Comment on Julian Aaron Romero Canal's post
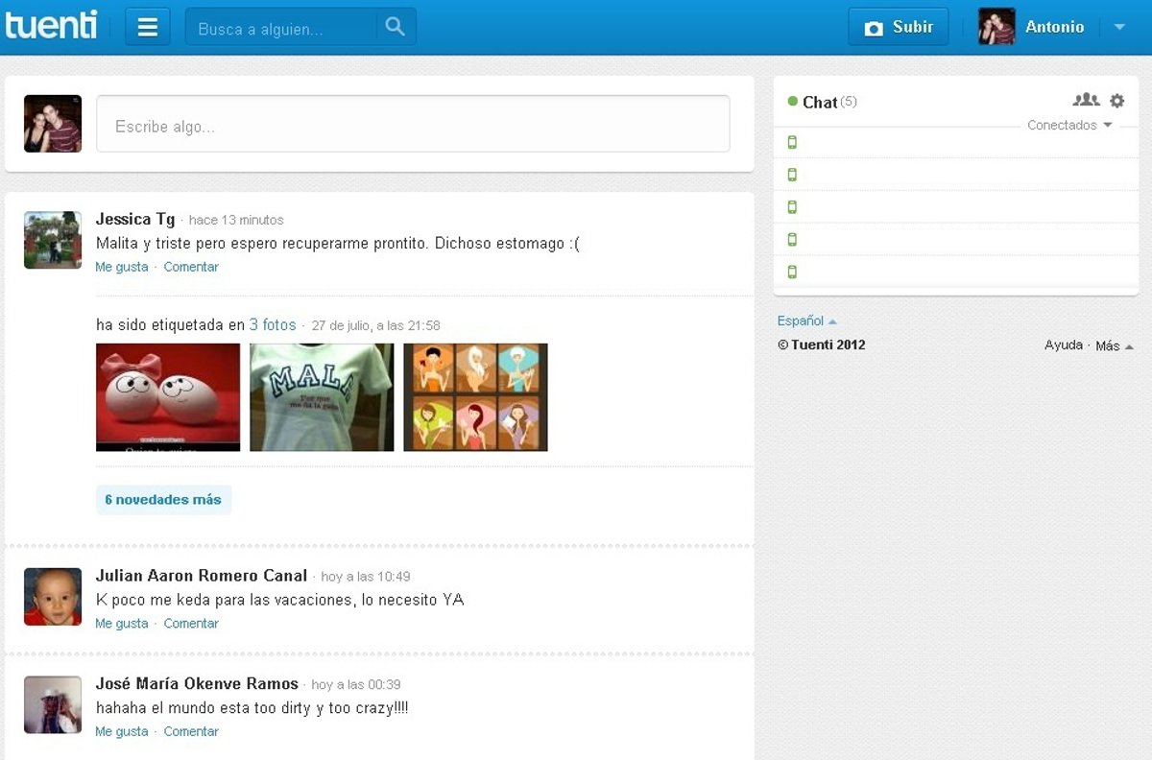The image size is (1152, 760). [x=191, y=624]
